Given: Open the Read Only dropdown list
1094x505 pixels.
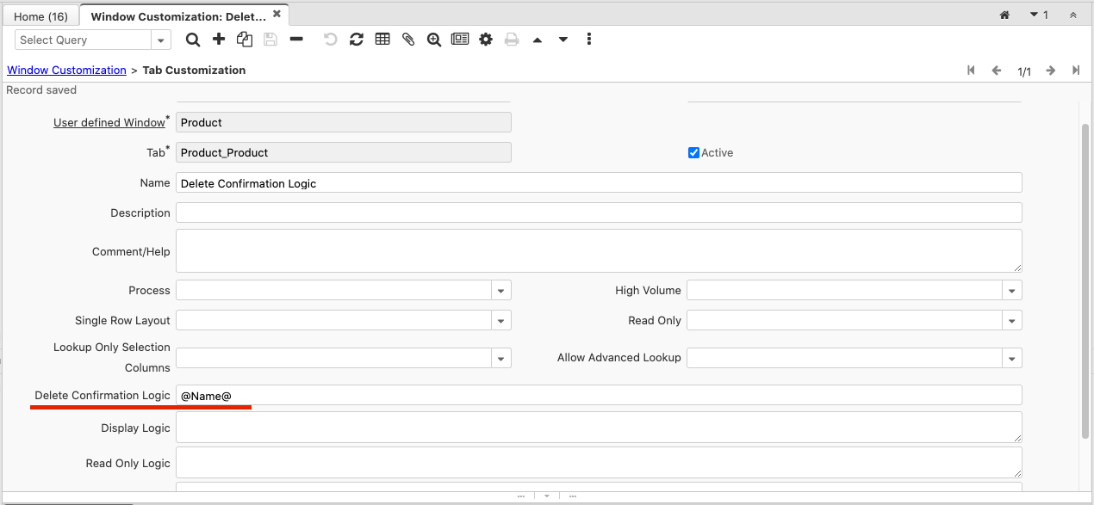Looking at the screenshot, I should pos(1011,320).
